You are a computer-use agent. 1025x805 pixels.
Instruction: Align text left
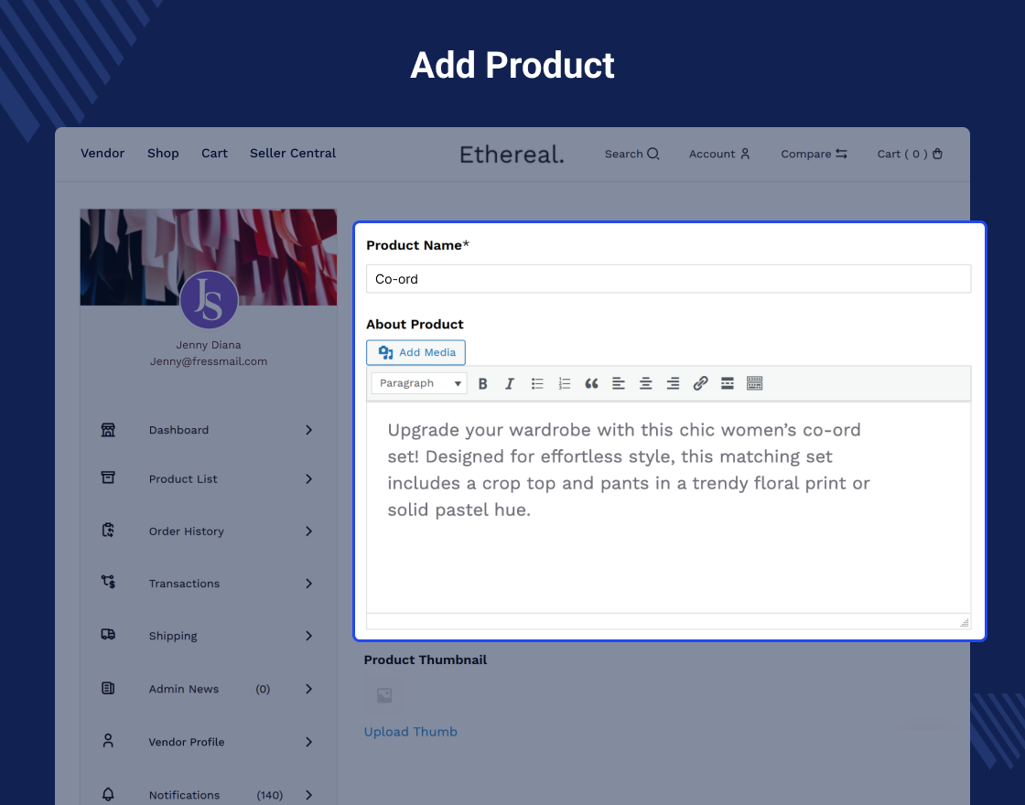(x=619, y=383)
